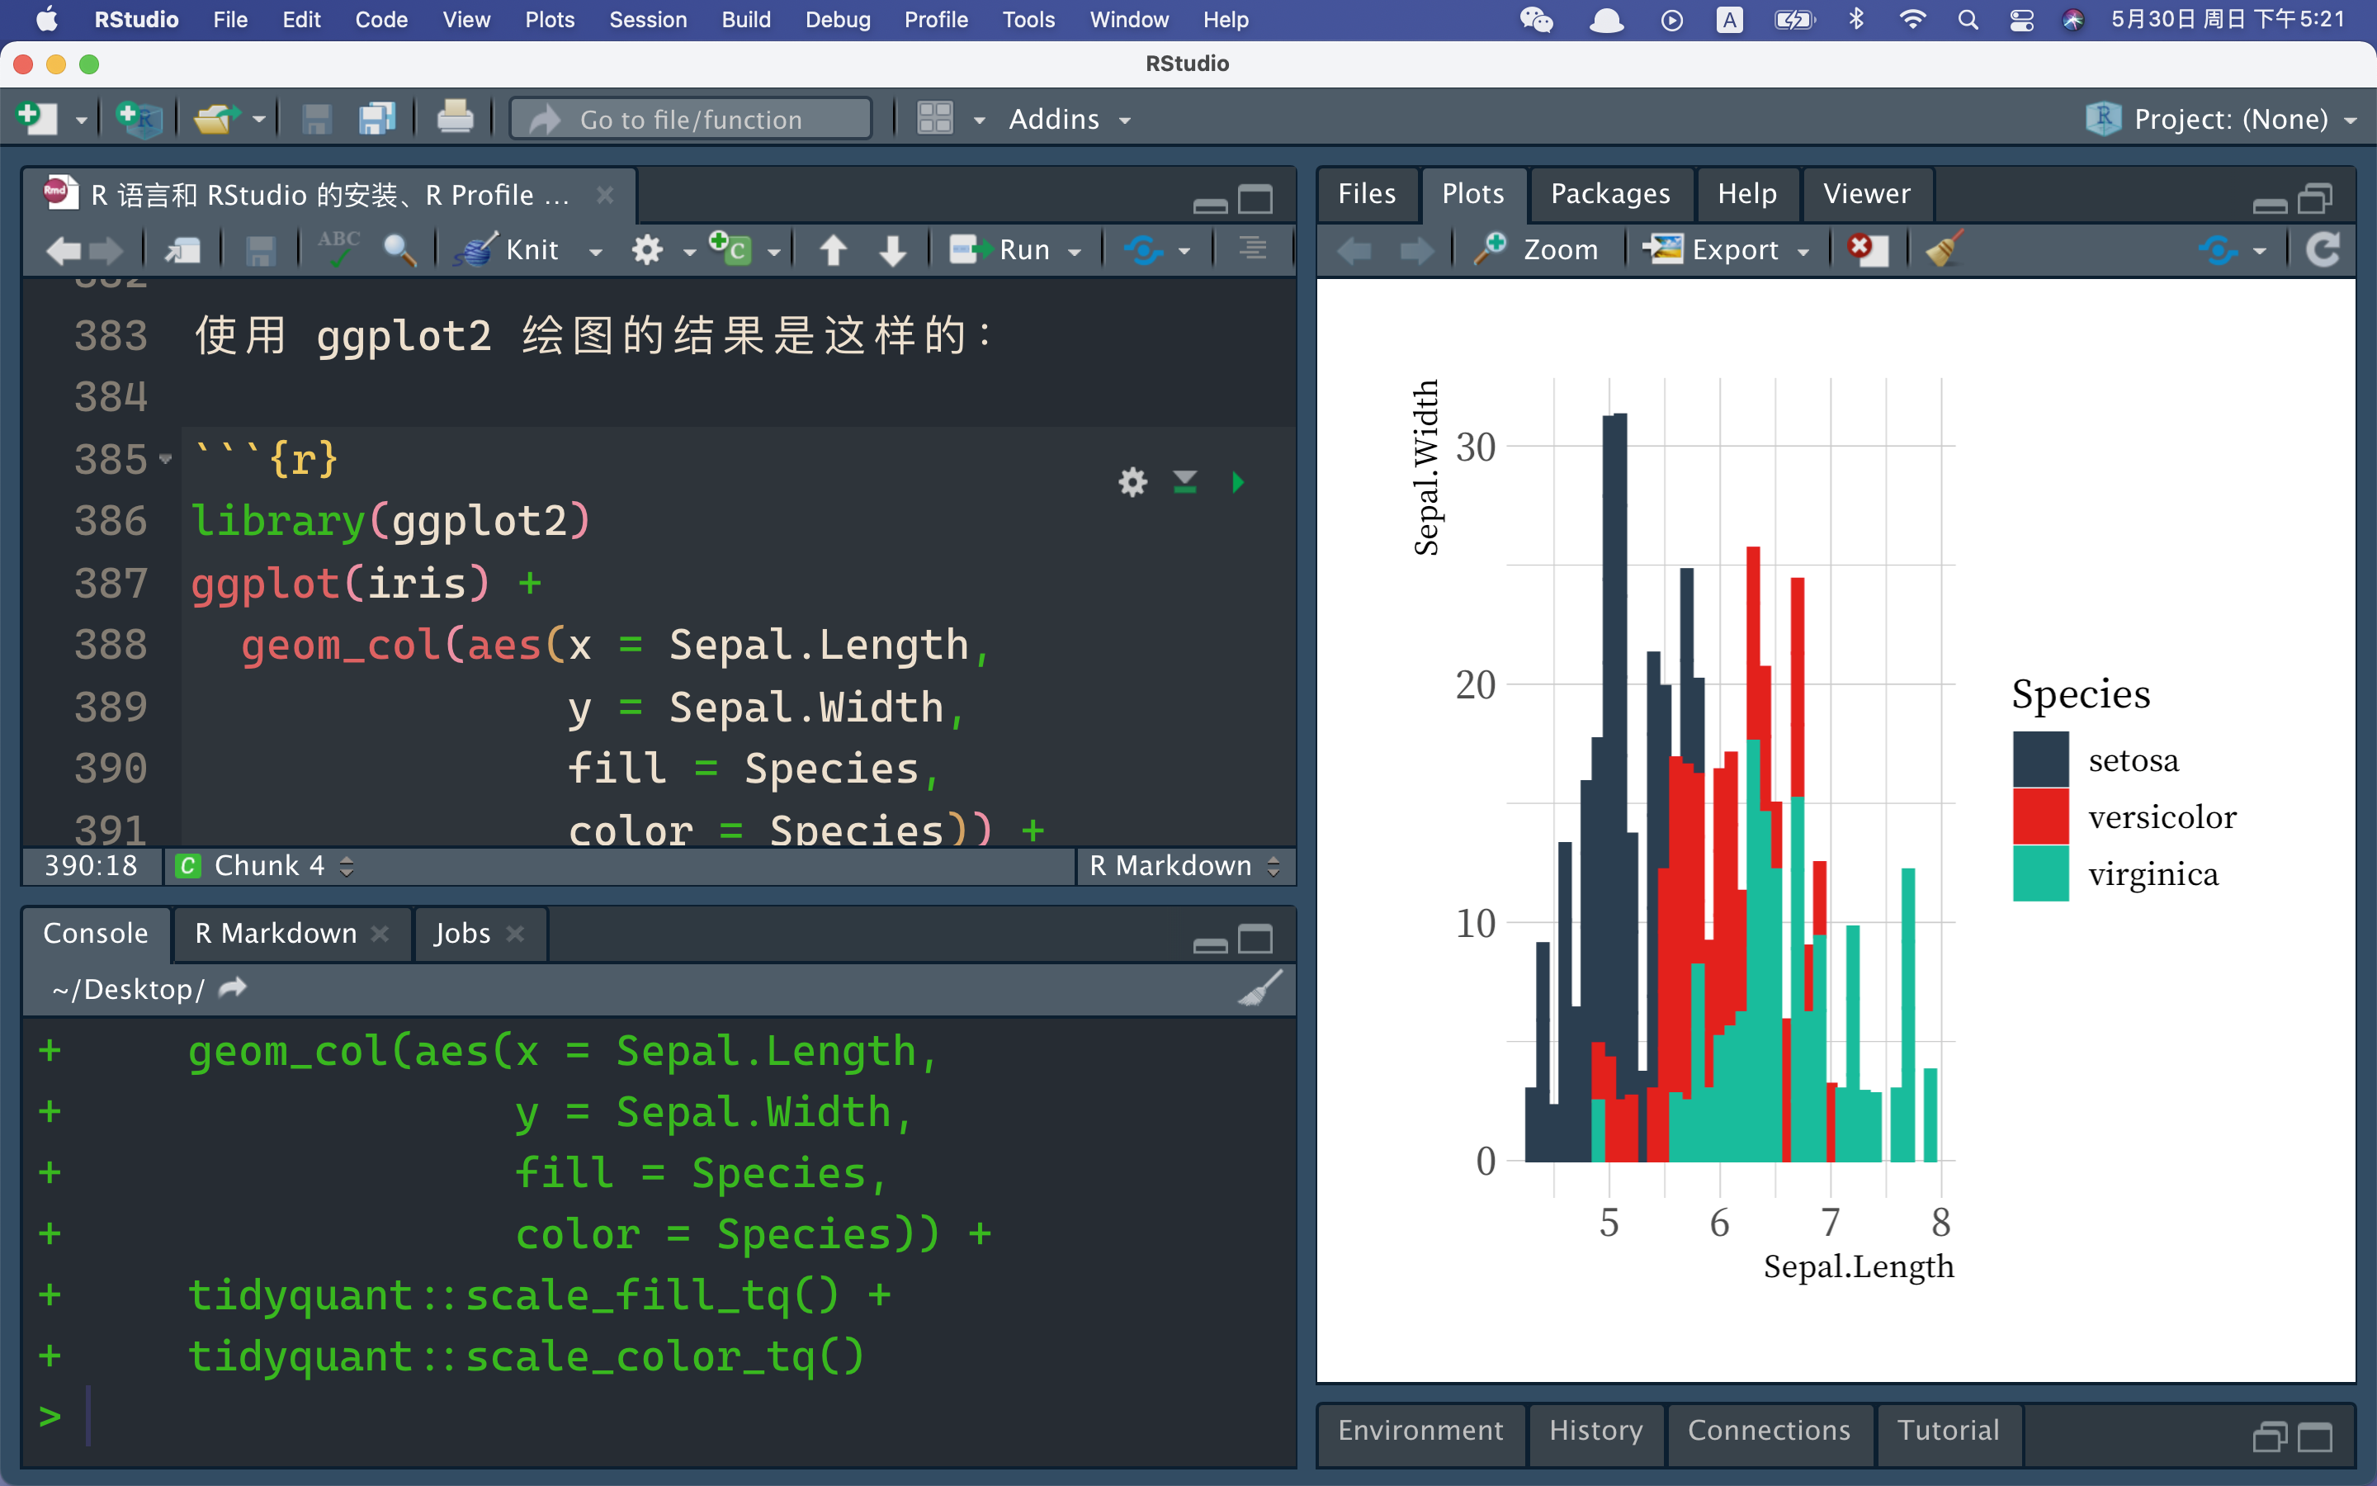Click the setosa legend color swatch
Viewport: 2377px width, 1486px height.
[2040, 760]
